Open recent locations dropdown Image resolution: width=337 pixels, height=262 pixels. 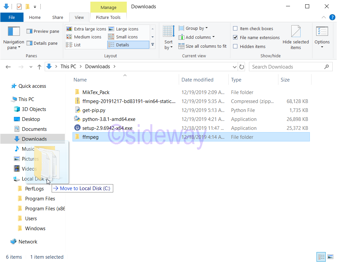(31, 67)
